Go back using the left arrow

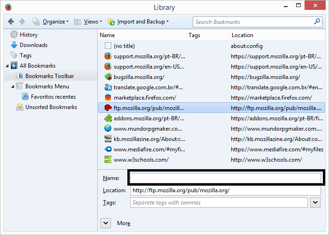(11, 22)
